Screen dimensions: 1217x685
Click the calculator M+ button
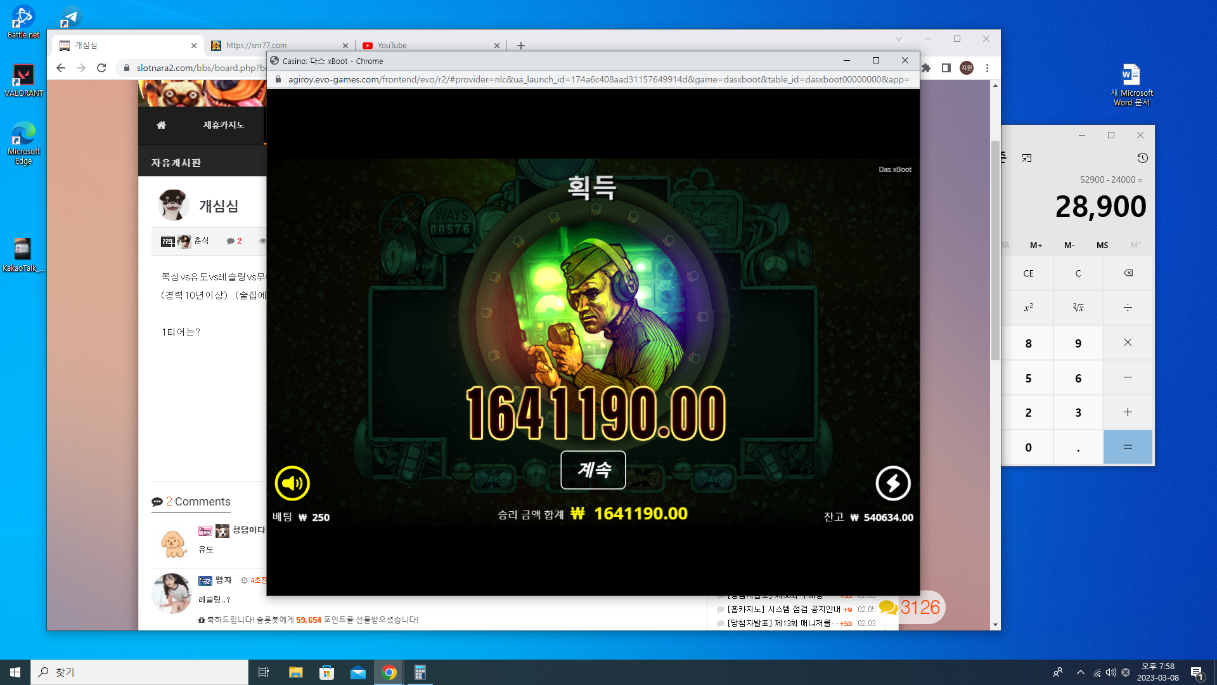pyautogui.click(x=1036, y=245)
